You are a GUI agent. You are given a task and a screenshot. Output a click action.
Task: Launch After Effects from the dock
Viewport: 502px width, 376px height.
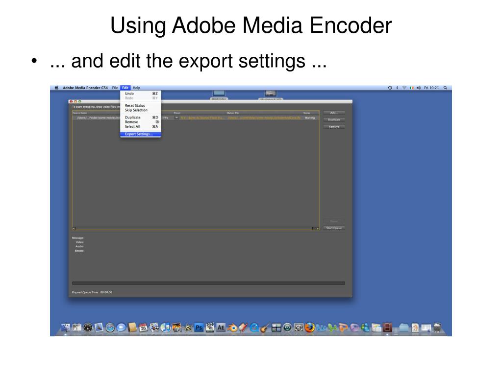point(221,328)
